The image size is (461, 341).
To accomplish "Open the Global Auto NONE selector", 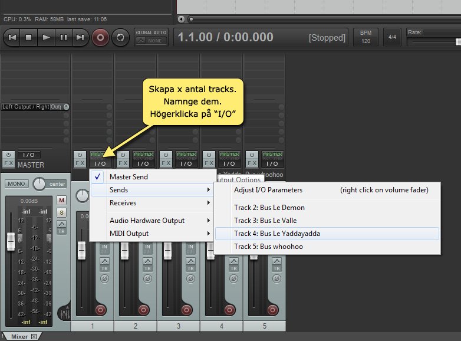I will tap(151, 41).
